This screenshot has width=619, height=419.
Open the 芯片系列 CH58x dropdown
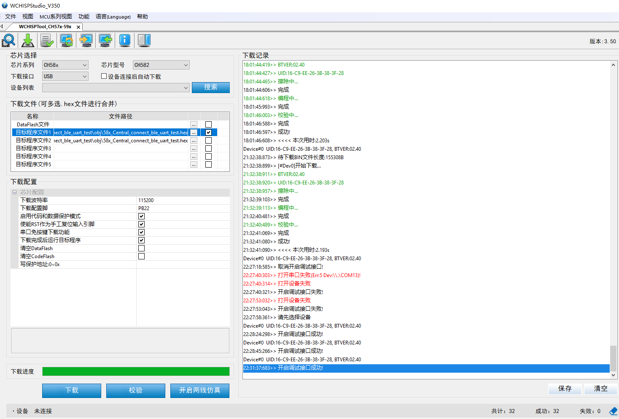[65, 65]
